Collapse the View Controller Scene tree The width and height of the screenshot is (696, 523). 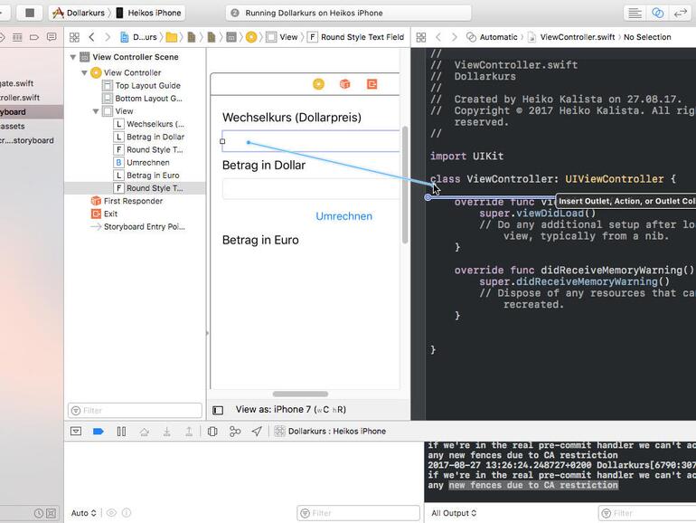pyautogui.click(x=73, y=57)
